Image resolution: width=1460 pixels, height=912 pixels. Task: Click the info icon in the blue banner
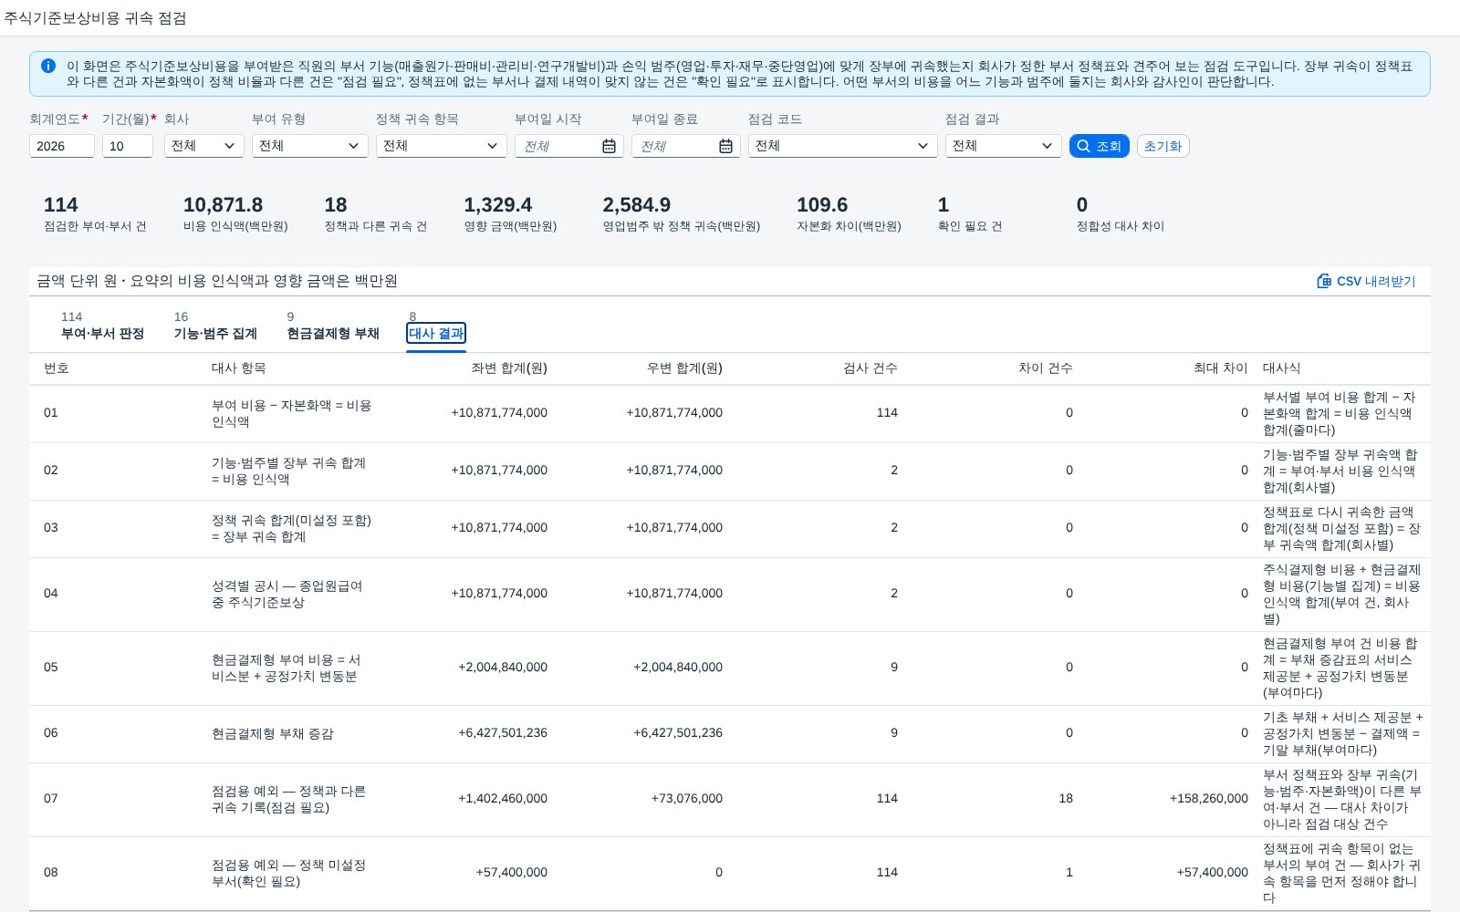coord(48,66)
